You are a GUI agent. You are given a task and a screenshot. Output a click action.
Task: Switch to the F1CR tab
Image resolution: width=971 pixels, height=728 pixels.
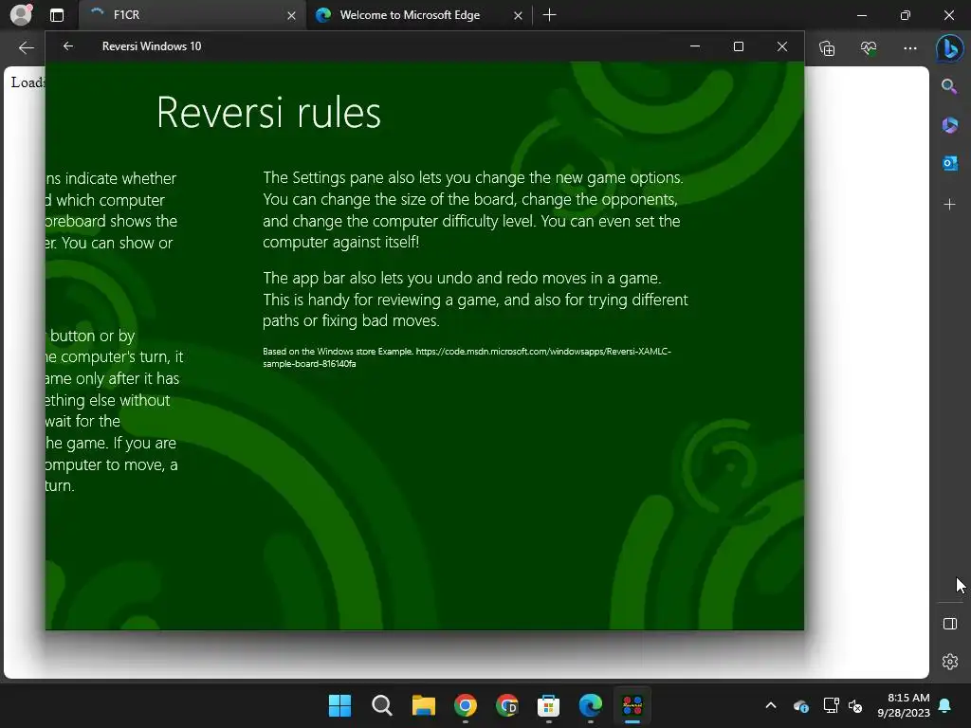pyautogui.click(x=192, y=15)
